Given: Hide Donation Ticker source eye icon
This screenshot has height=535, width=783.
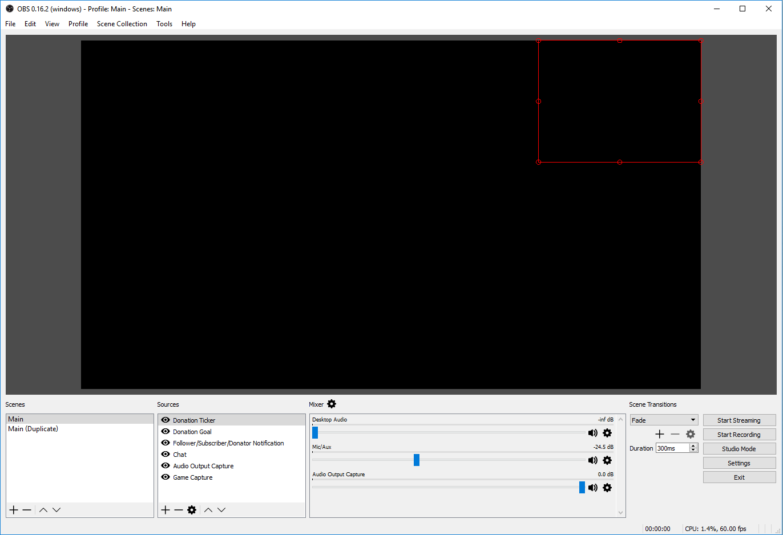Looking at the screenshot, I should point(166,420).
